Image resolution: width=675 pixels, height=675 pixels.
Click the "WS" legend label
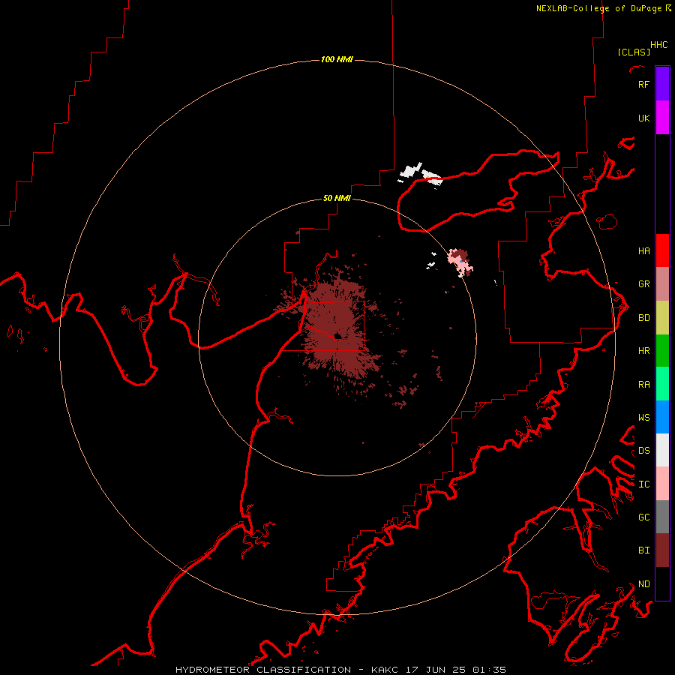coord(643,417)
